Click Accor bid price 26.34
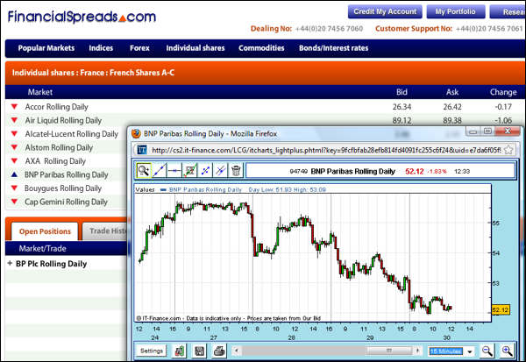 [402, 107]
